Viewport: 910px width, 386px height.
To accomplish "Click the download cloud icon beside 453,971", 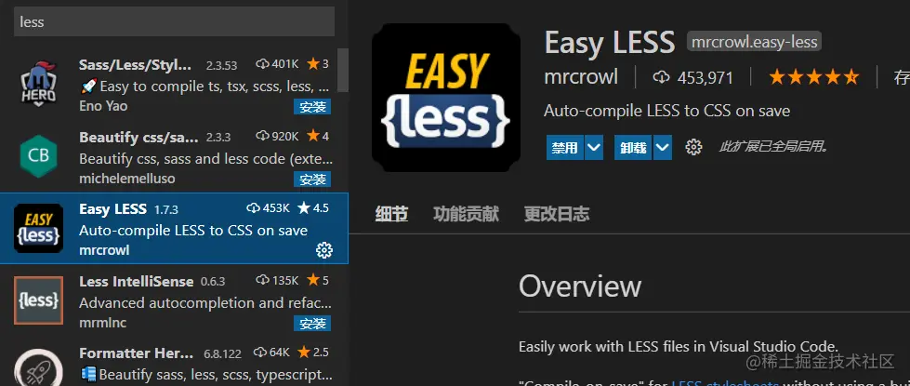I will coord(661,77).
